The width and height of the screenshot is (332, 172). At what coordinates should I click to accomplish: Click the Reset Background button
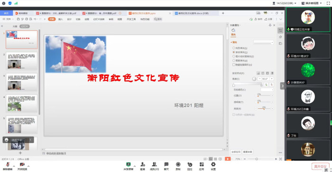click(x=248, y=152)
